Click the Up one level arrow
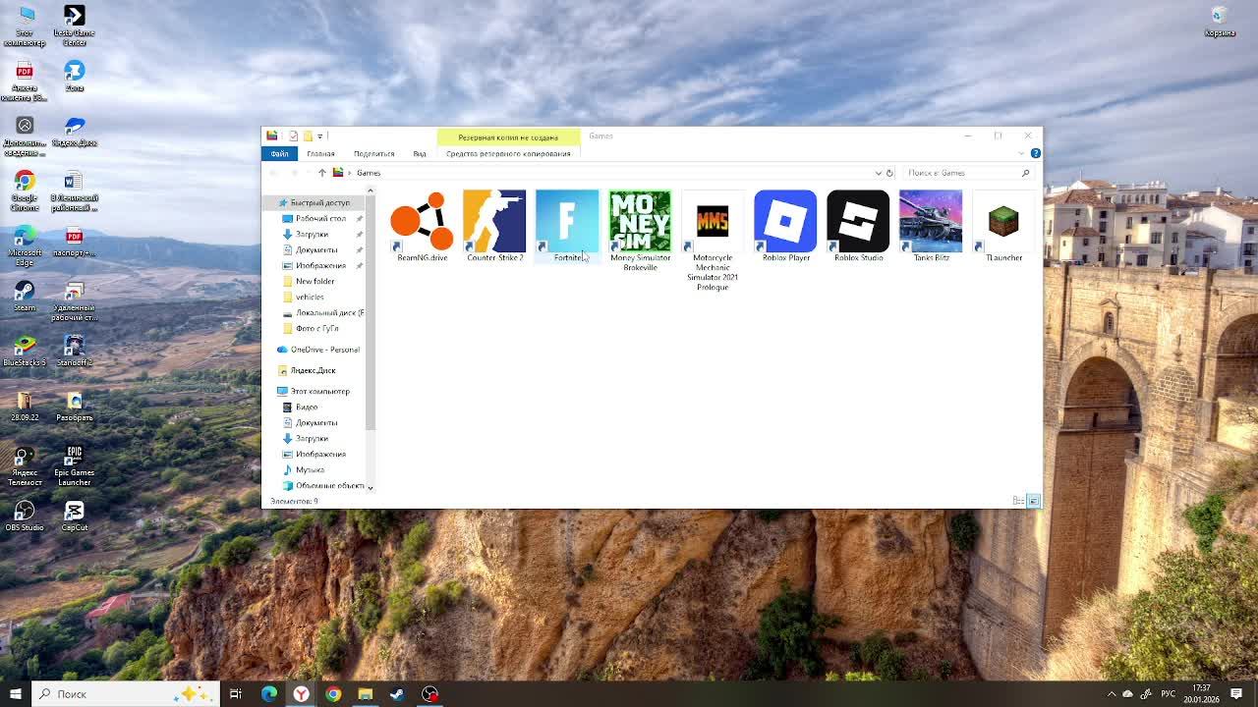This screenshot has width=1258, height=707. pyautogui.click(x=321, y=173)
